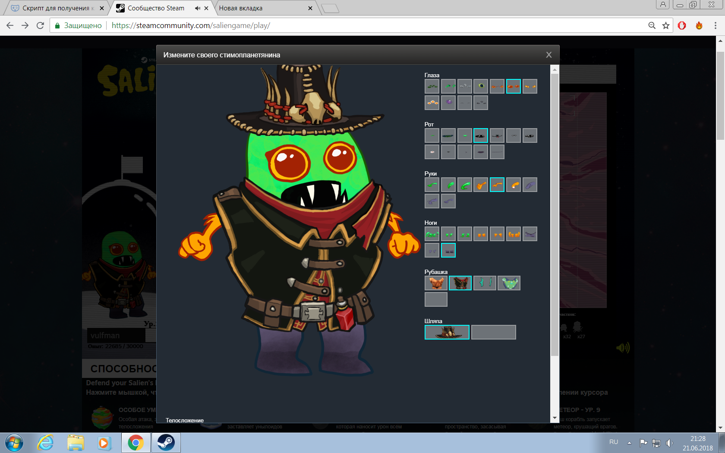Select the thin green arm
The width and height of the screenshot is (725, 453).
pyautogui.click(x=432, y=185)
